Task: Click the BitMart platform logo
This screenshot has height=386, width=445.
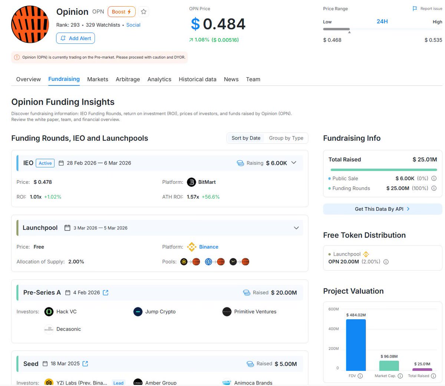Action: [x=191, y=182]
